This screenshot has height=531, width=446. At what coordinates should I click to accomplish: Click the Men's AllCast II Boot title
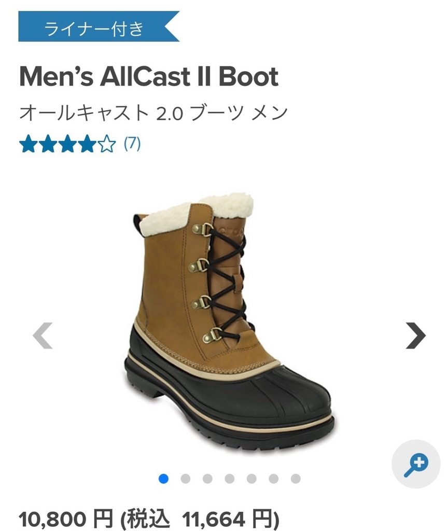149,76
